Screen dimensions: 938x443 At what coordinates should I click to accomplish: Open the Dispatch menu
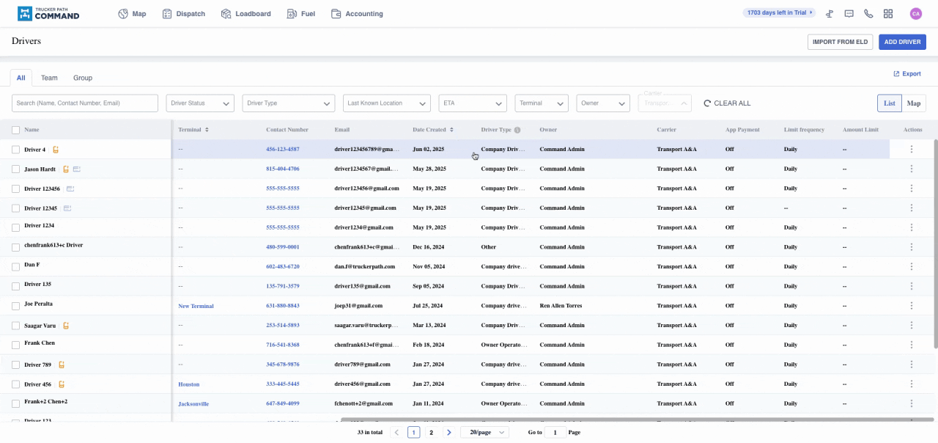click(184, 14)
